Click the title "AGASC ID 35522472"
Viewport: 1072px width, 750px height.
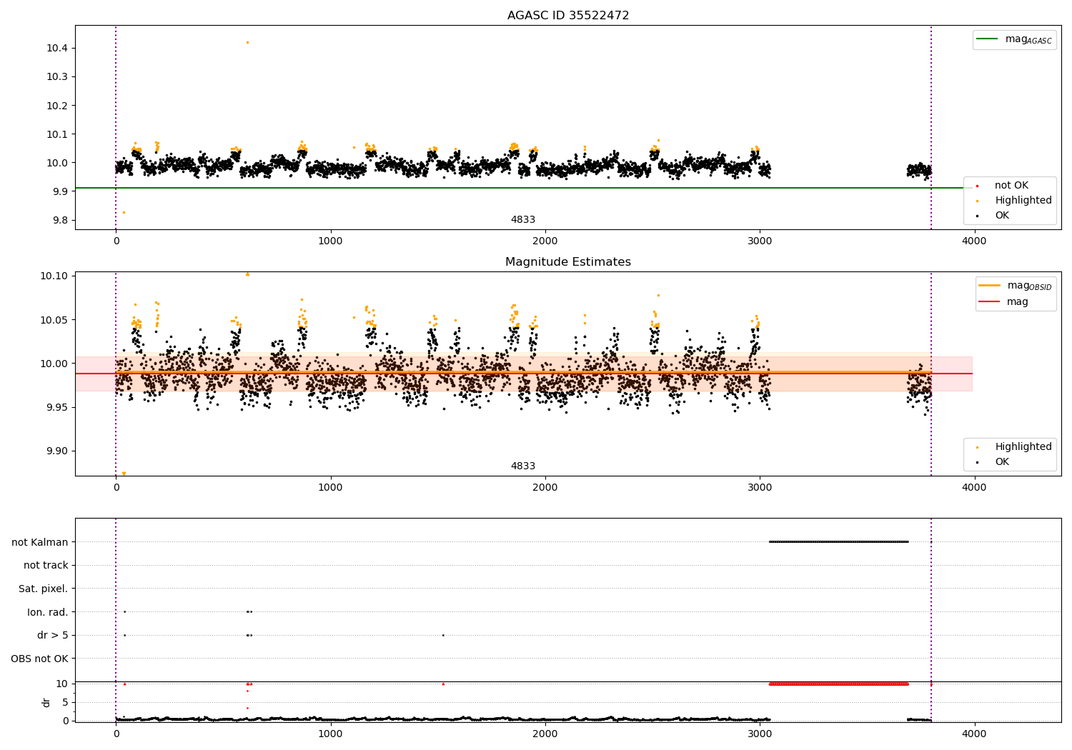pos(568,16)
